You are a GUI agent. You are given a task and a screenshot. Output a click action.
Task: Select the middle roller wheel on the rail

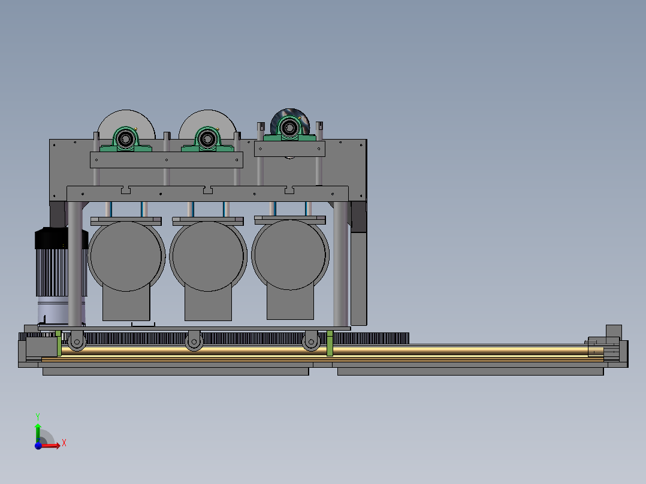[194, 341]
